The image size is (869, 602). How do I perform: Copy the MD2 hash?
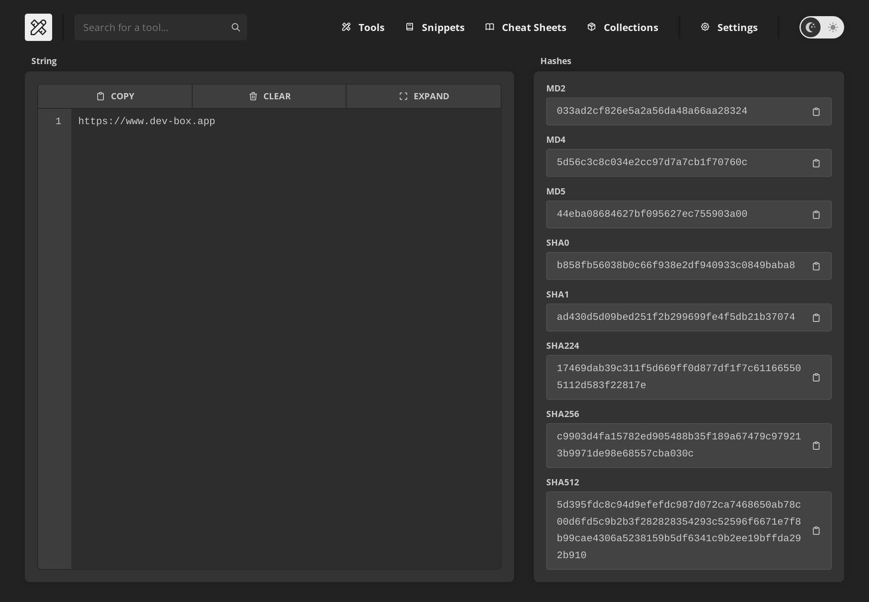point(816,112)
